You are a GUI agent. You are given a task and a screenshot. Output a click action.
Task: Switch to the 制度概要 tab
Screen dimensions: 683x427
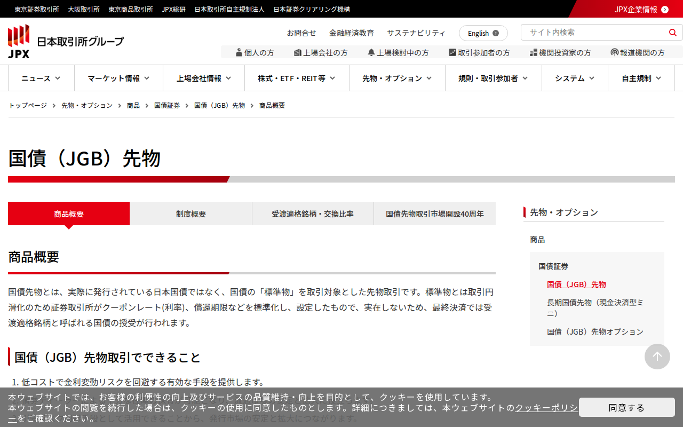pyautogui.click(x=191, y=214)
